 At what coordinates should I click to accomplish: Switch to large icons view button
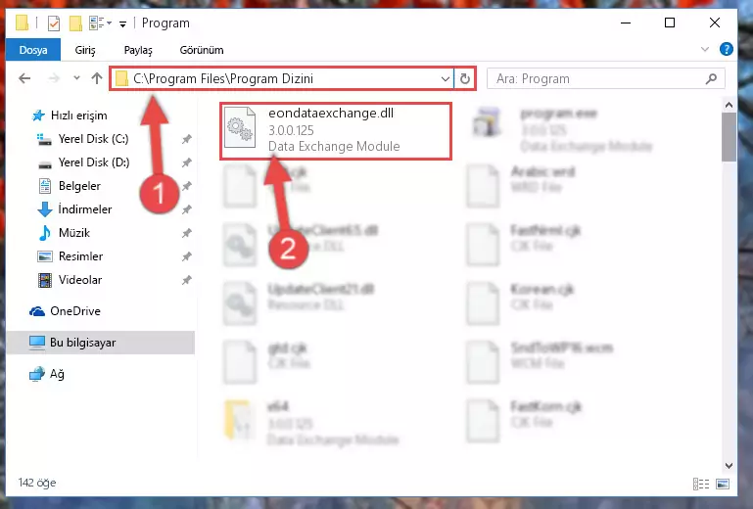click(x=723, y=484)
